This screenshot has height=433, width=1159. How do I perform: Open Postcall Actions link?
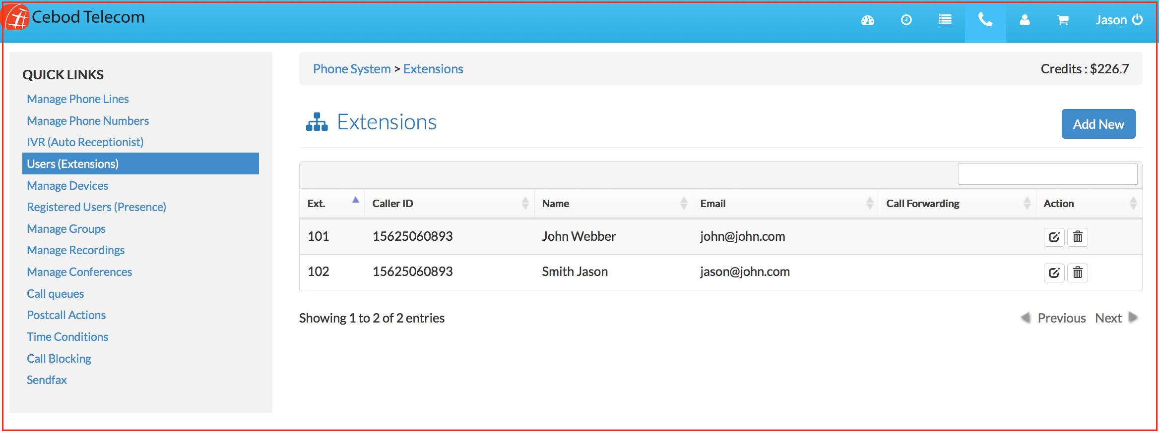(x=66, y=315)
